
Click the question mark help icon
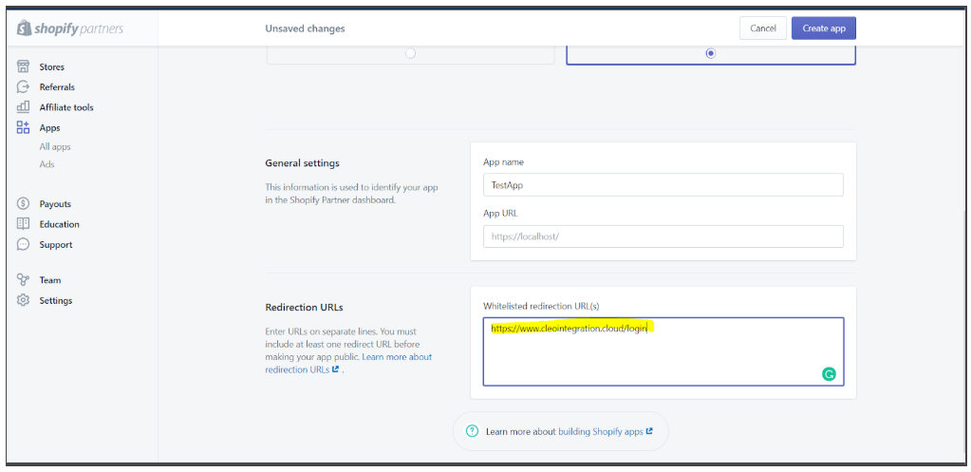[x=472, y=431]
